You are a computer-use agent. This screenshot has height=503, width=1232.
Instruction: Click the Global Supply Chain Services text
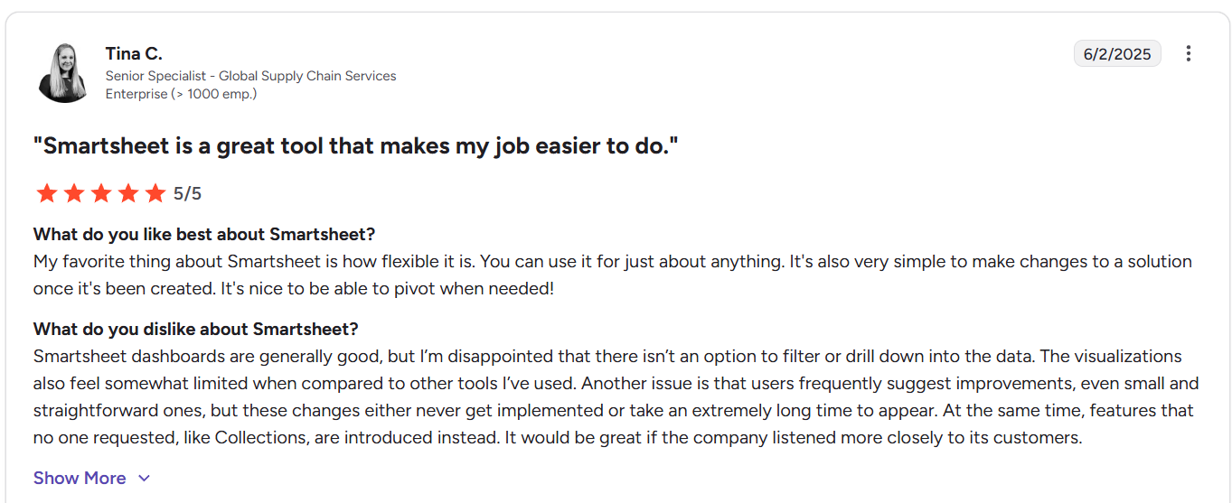pos(307,76)
